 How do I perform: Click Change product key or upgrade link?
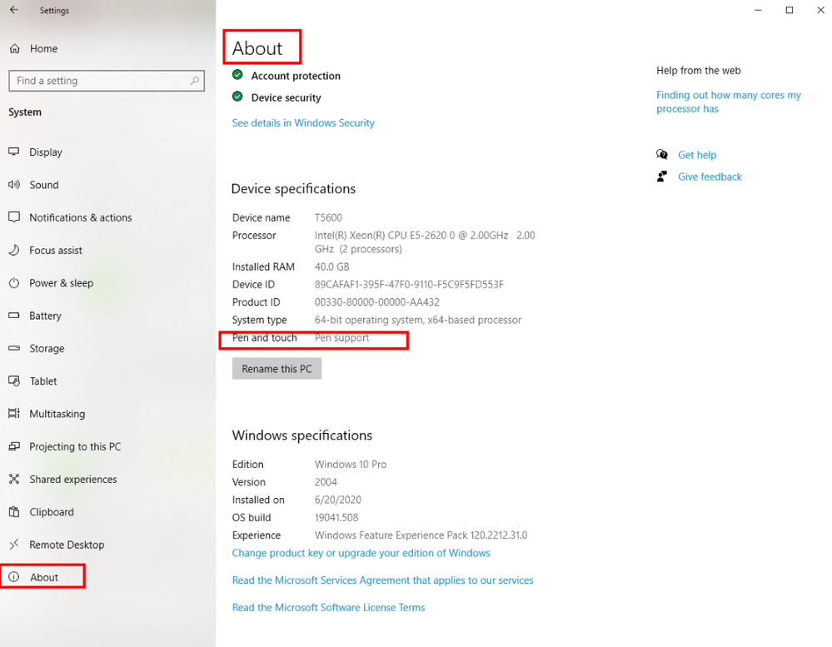(x=361, y=553)
